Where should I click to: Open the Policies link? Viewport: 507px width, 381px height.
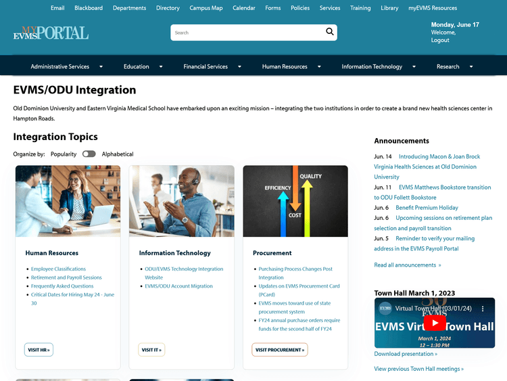click(300, 7)
